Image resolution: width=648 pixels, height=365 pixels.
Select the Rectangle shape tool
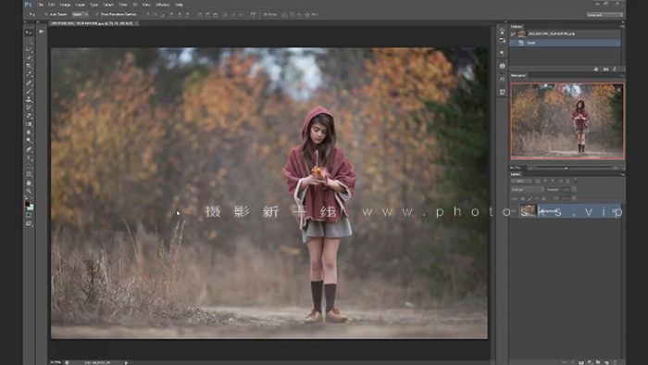coord(29,174)
